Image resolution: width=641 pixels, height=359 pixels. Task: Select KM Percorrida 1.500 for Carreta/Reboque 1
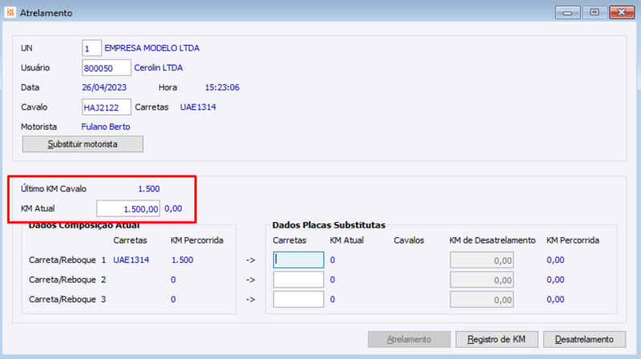point(183,260)
